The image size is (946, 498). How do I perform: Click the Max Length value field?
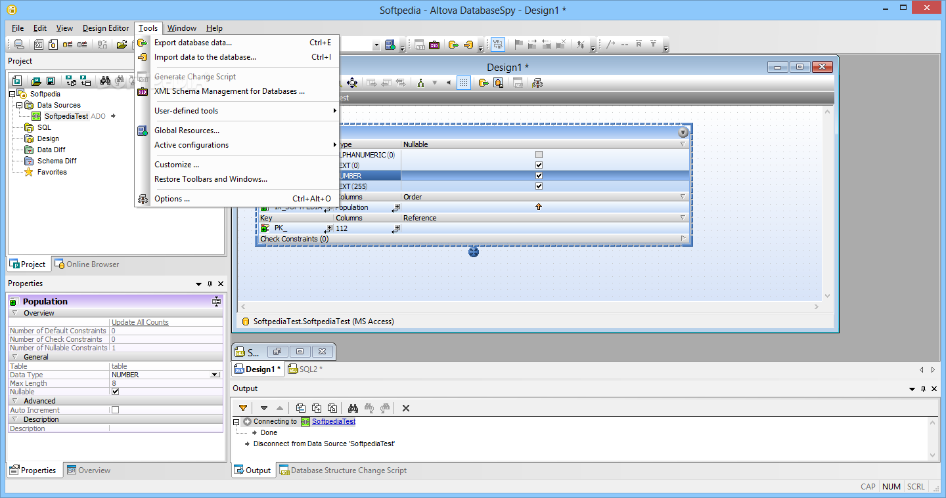[166, 383]
